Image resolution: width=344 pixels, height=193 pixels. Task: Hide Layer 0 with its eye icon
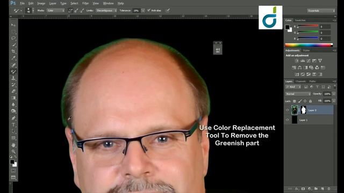point(287,110)
